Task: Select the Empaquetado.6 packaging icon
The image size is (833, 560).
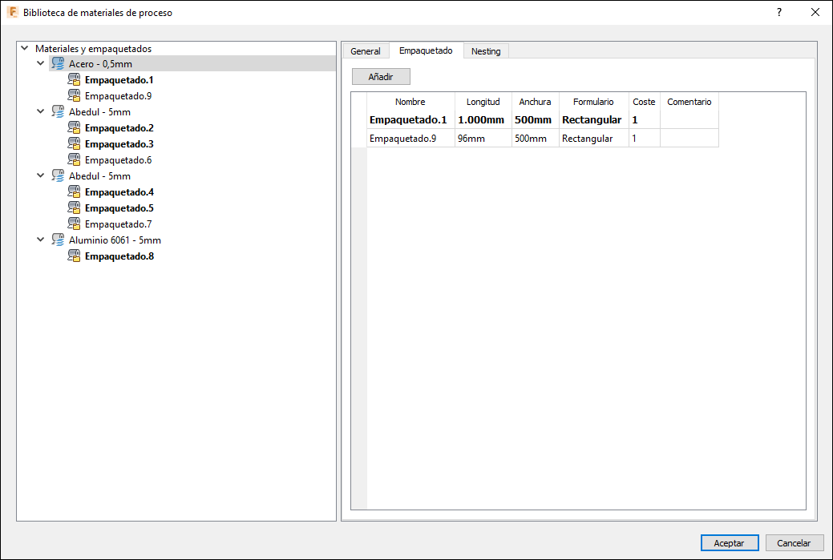Action: (x=74, y=159)
